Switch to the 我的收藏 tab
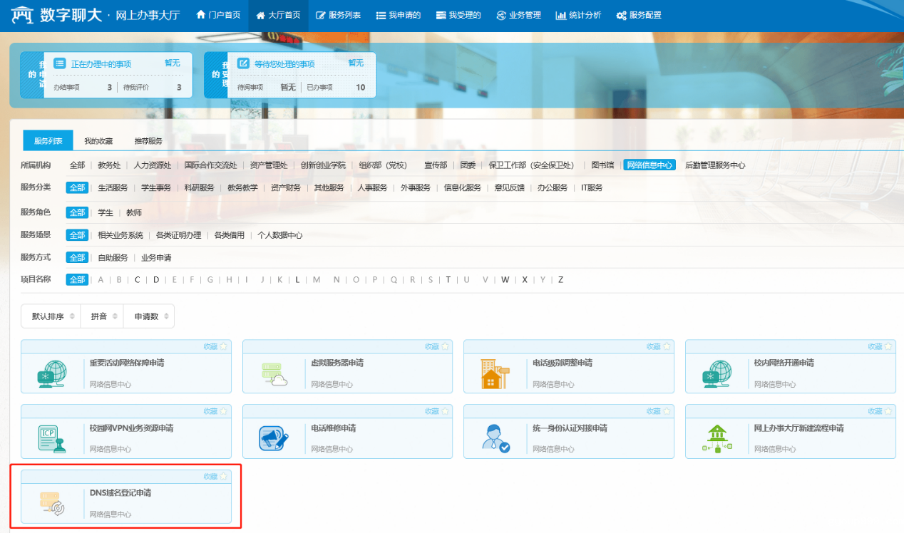 coord(98,141)
